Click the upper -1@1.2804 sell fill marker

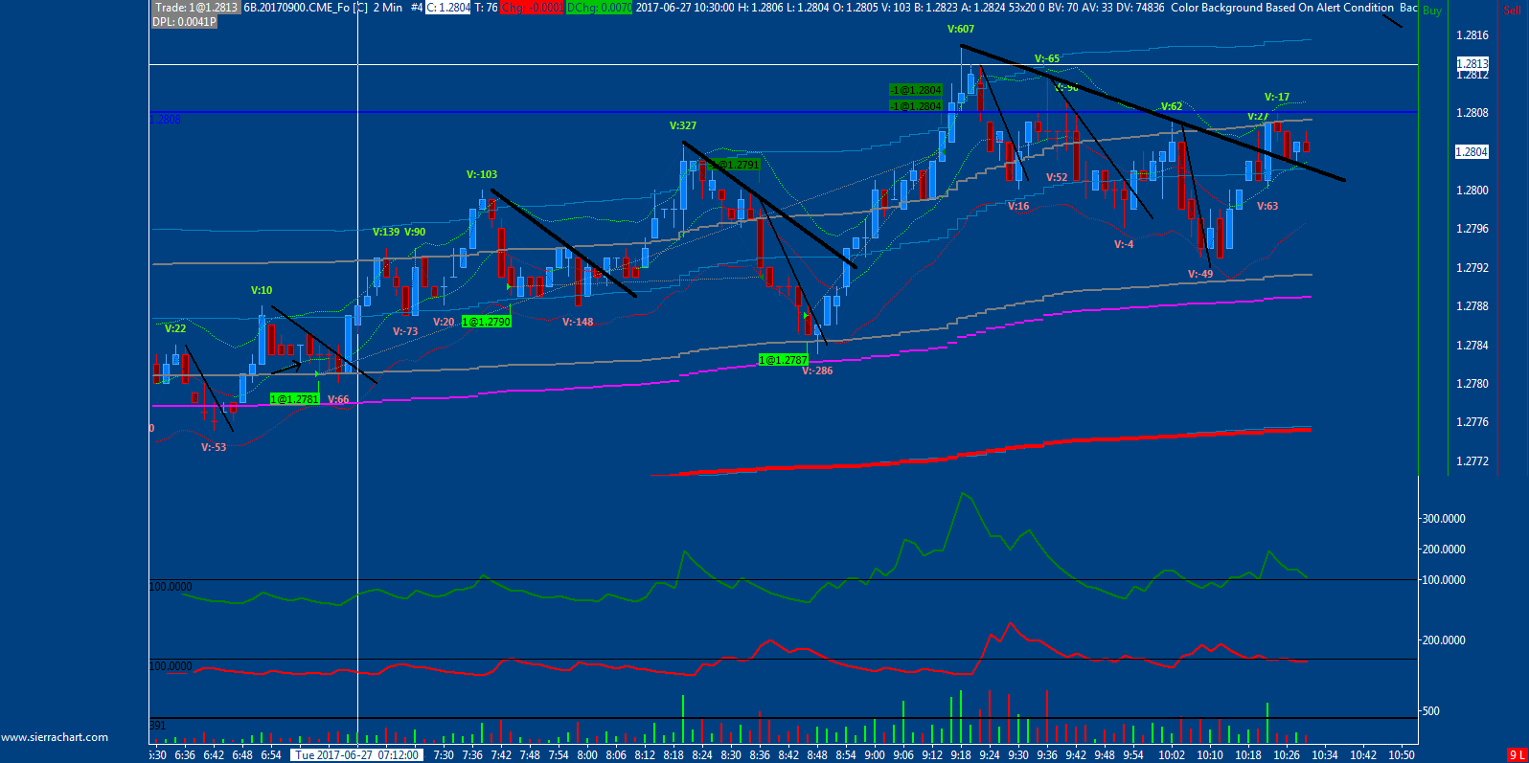click(x=915, y=90)
